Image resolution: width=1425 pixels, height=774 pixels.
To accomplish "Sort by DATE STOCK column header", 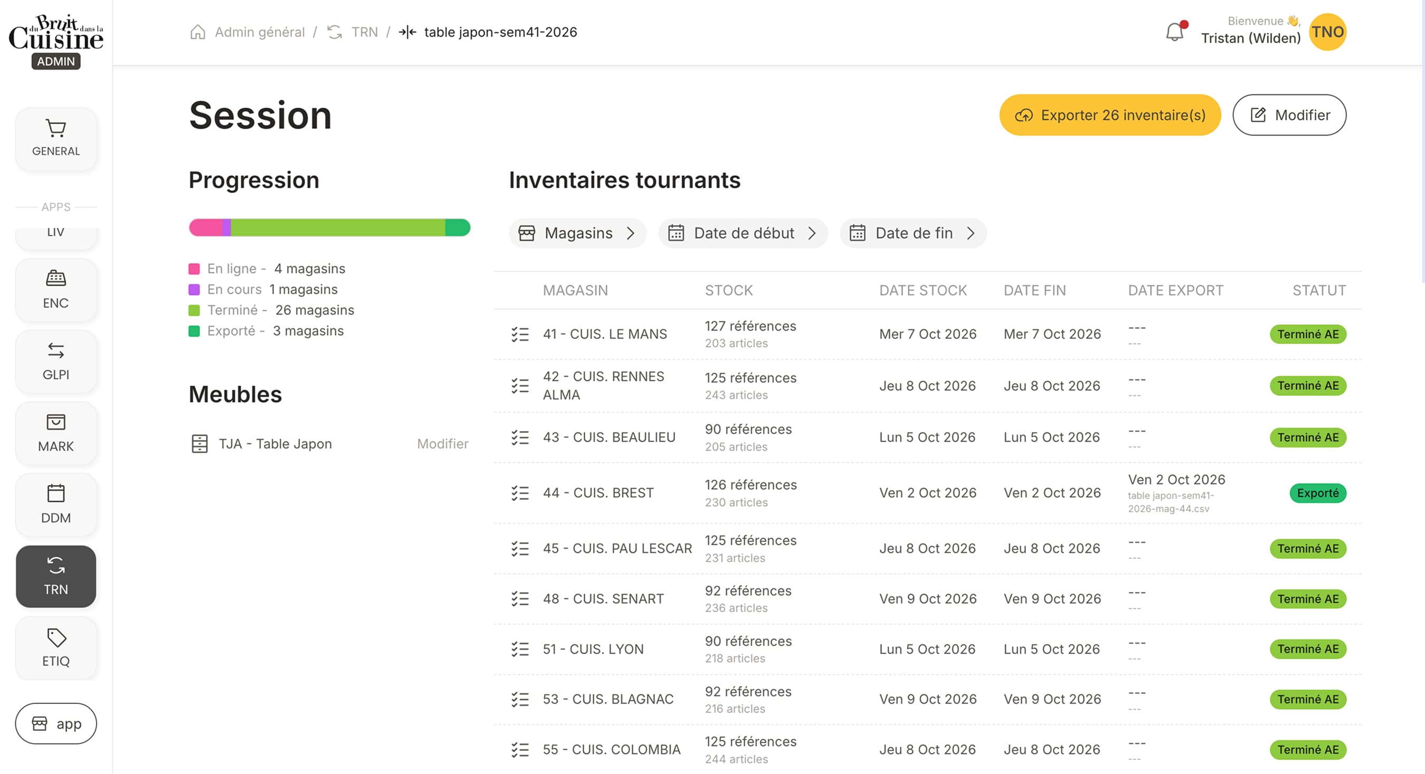I will click(x=923, y=291).
